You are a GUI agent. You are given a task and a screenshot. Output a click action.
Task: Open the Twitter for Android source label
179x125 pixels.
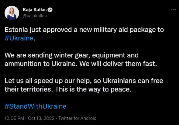(x=77, y=118)
